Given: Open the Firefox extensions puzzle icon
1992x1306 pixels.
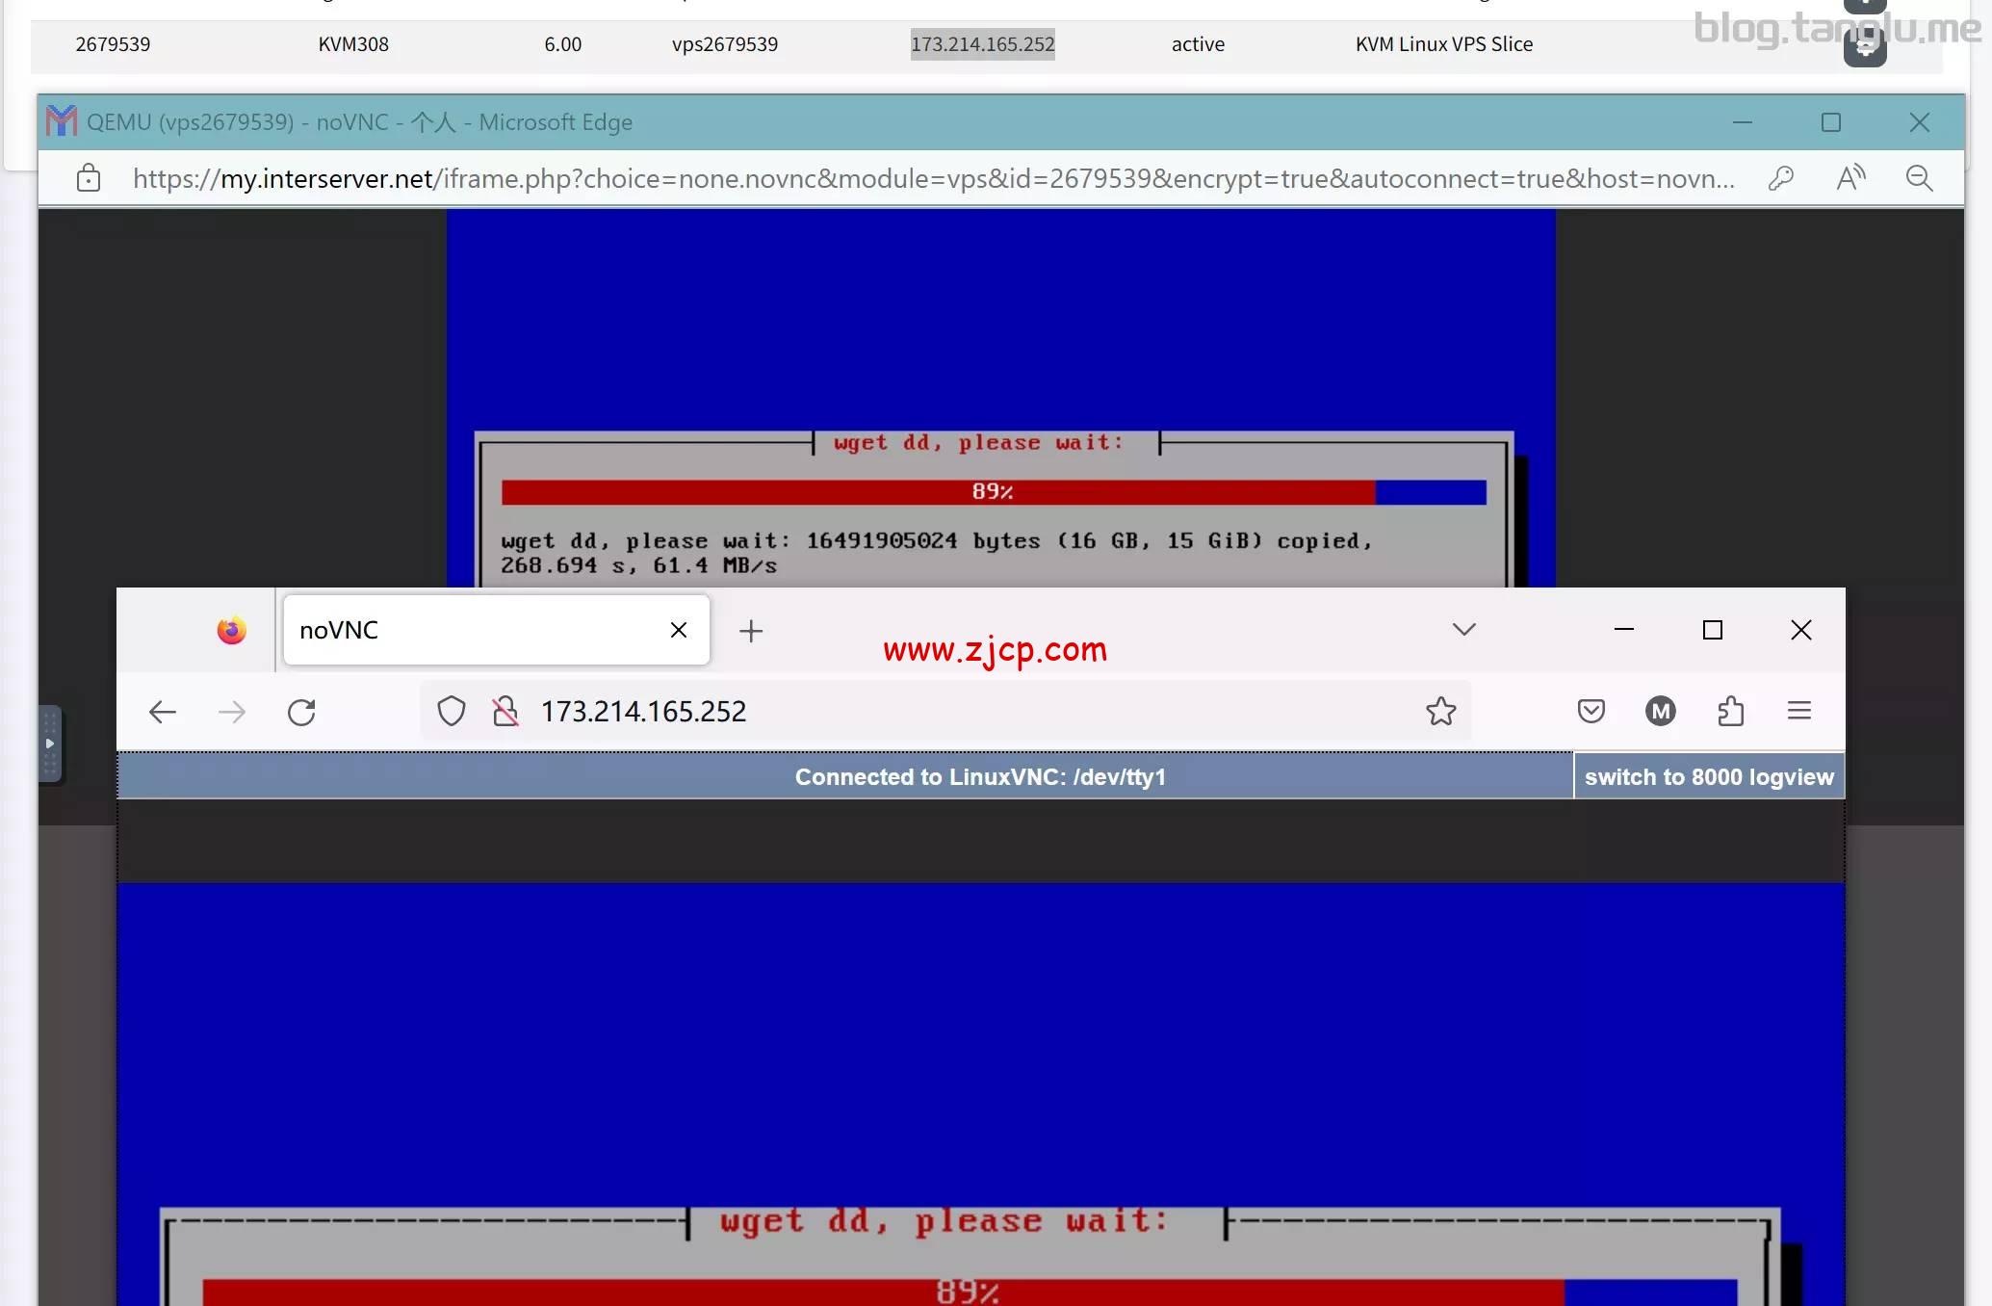Looking at the screenshot, I should click(x=1730, y=711).
